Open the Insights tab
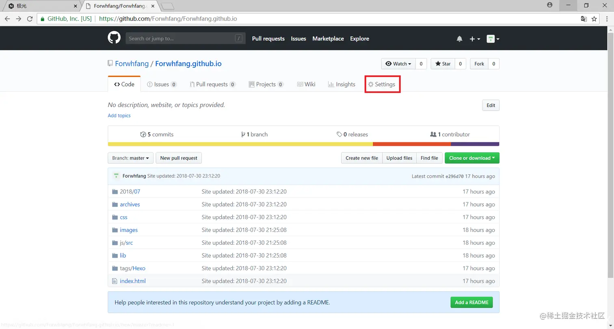The image size is (614, 329). pos(342,84)
